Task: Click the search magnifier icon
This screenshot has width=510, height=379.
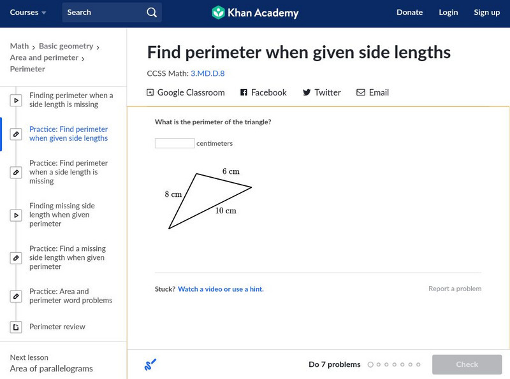Action: 151,12
